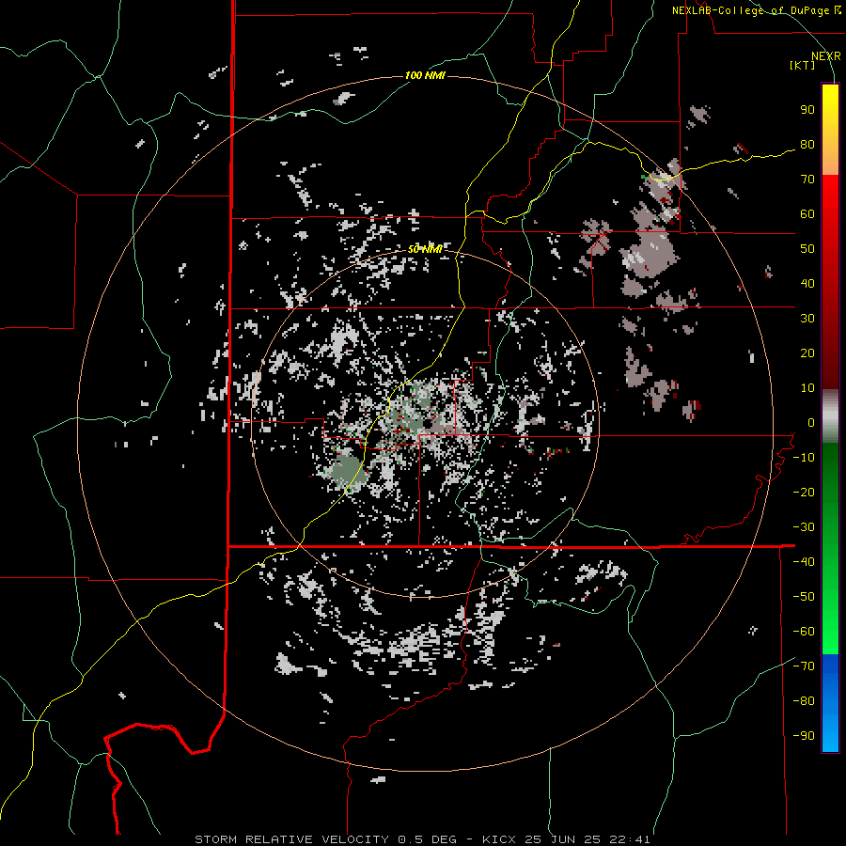Select the 0 knot scale label
Screen dimensions: 846x846
811,423
